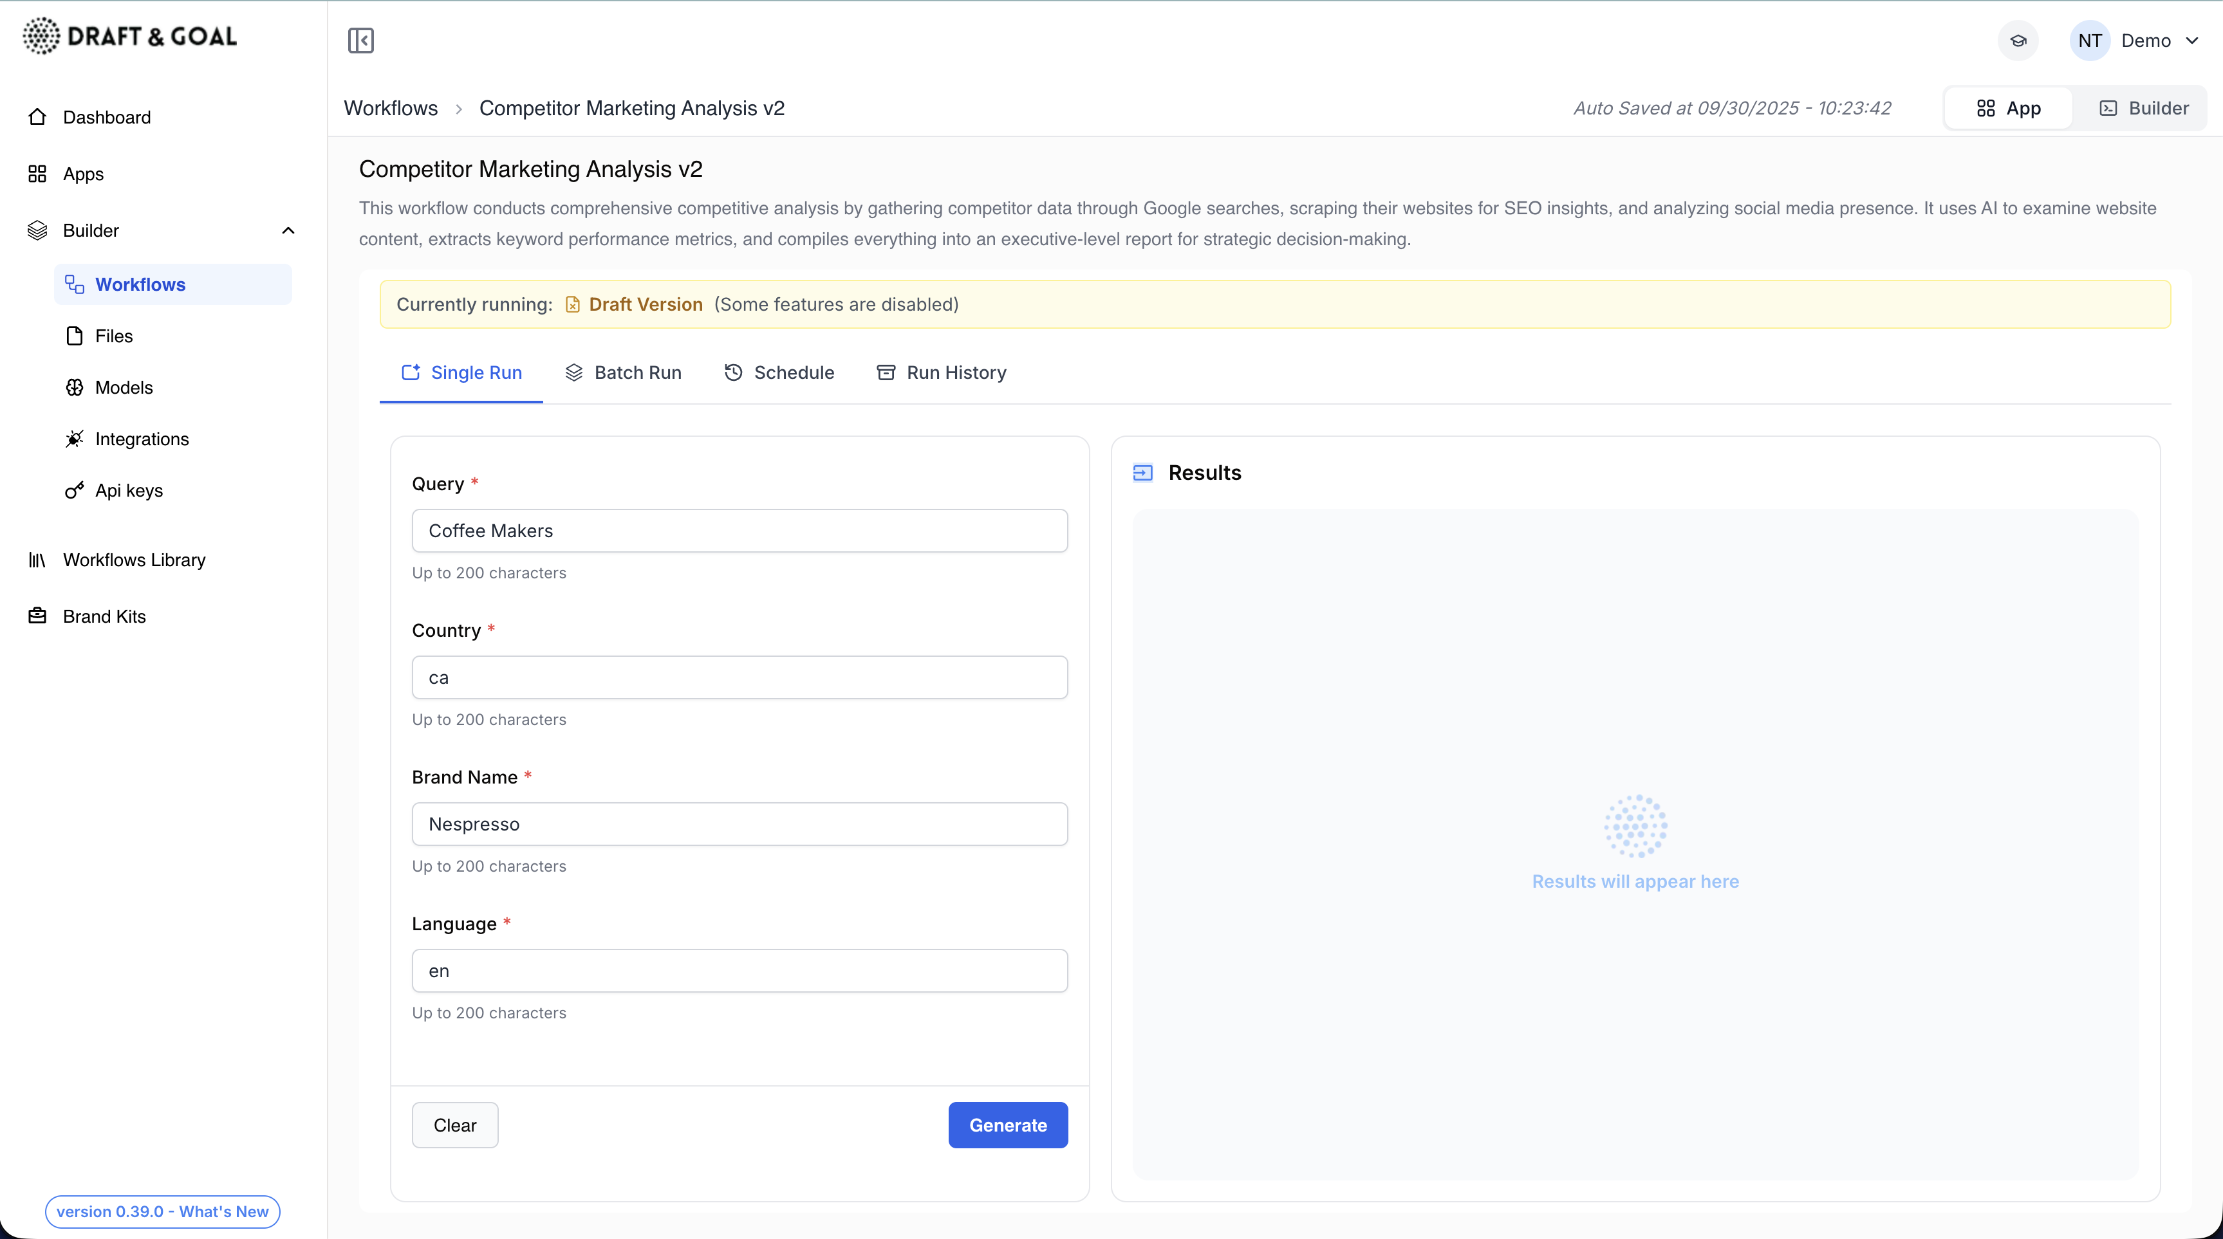The height and width of the screenshot is (1239, 2223).
Task: Click the Brand Name input field
Action: click(739, 824)
